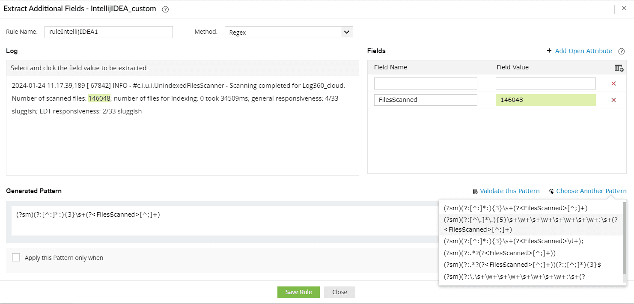Click the highlighted 146048 value in the log
Screen dimensions: 634x304
pyautogui.click(x=99, y=98)
